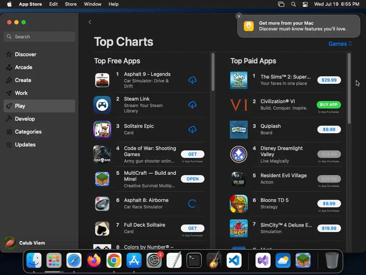
Task: Open the Games category dropdown
Action: [340, 44]
